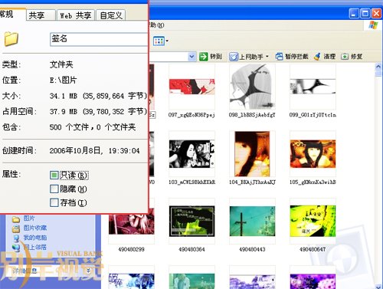Select thumbnail 490480299
Viewport: 383px width, 289px height.
click(x=131, y=225)
